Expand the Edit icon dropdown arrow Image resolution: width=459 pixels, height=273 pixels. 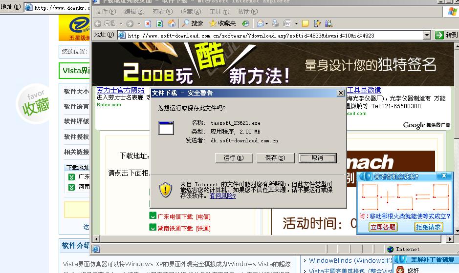(296, 23)
